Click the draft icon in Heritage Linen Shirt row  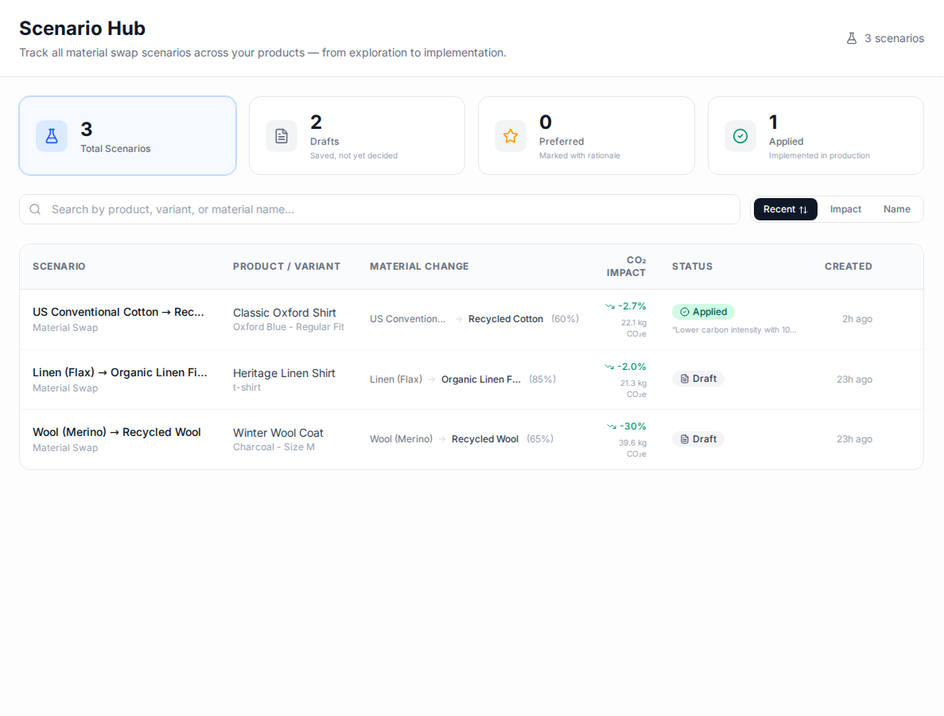tap(685, 379)
